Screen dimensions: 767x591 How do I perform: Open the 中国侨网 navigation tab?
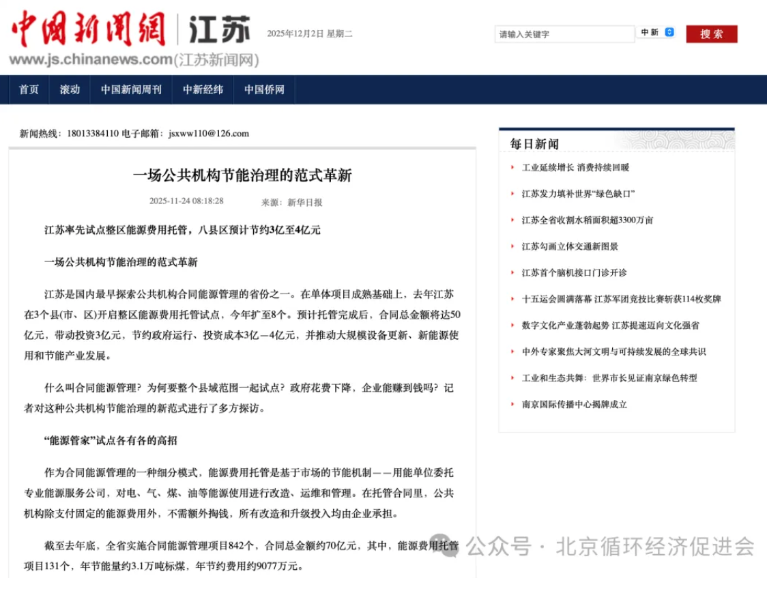[264, 89]
